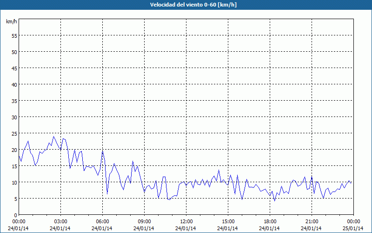Click the 21:00 time axis label

[312, 222]
